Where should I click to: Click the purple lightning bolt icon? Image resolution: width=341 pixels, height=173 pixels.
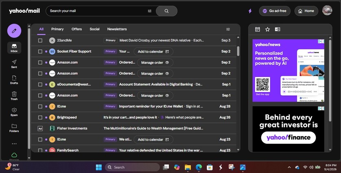(250, 11)
